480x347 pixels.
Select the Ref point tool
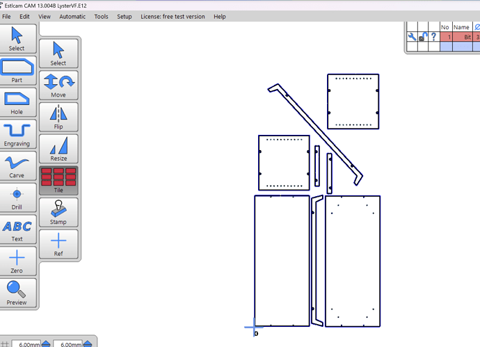point(58,245)
